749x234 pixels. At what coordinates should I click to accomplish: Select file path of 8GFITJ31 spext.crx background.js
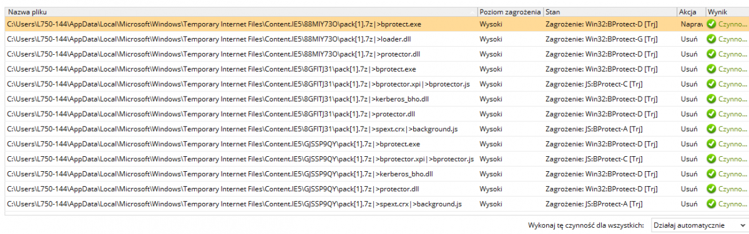click(x=233, y=129)
